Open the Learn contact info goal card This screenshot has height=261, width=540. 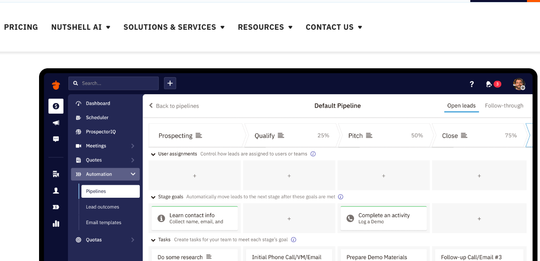click(195, 218)
